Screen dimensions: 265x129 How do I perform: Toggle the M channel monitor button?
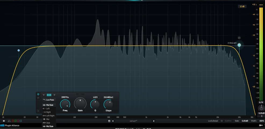(x=18, y=121)
